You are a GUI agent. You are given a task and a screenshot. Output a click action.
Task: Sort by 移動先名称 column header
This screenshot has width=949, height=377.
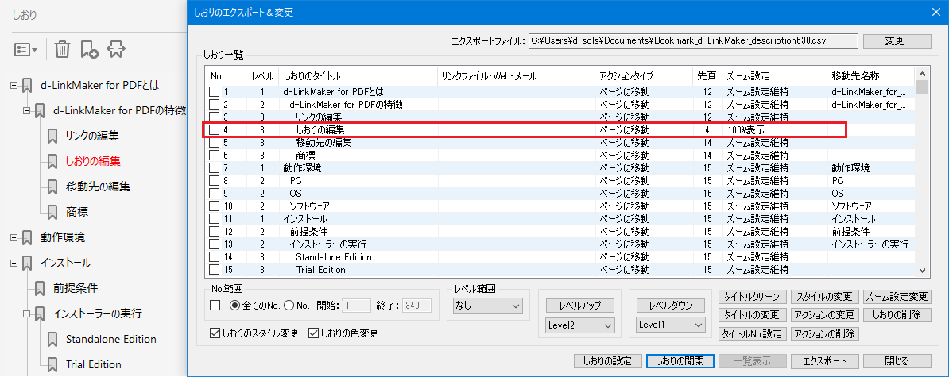(x=871, y=76)
